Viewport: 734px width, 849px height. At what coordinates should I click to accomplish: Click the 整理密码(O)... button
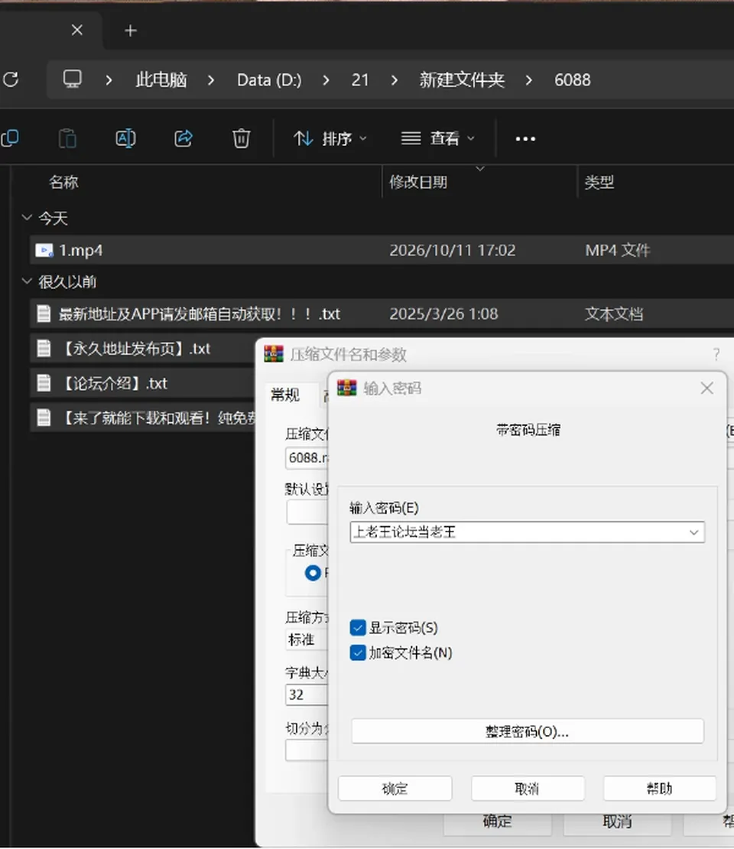528,731
